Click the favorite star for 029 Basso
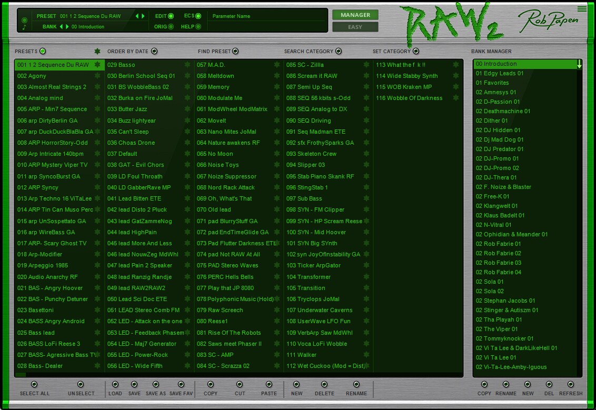The image size is (596, 410). (x=187, y=65)
